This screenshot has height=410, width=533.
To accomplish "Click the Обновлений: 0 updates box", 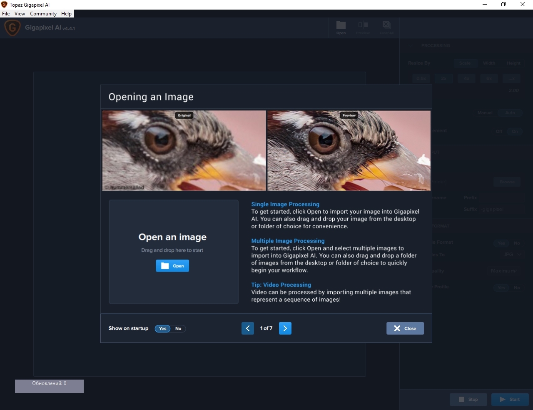I will 49,386.
